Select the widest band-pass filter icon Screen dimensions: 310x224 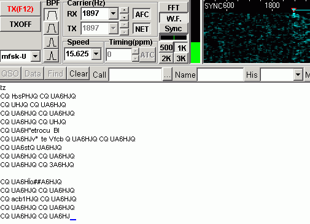pos(51,15)
